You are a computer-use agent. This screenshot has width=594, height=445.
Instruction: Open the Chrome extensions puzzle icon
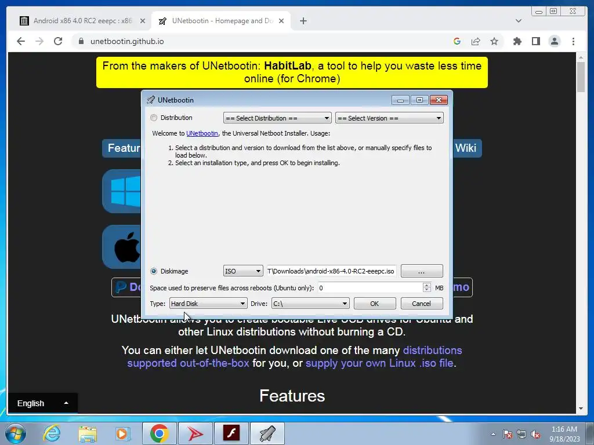point(517,41)
